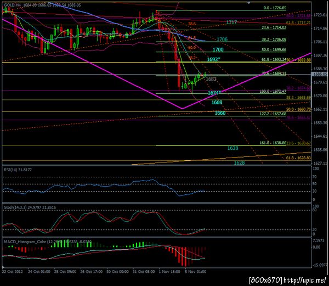Screen dimensions: 329x286
Task: Click the orange label '61.8 - 1717.21'
Action: (298, 23)
